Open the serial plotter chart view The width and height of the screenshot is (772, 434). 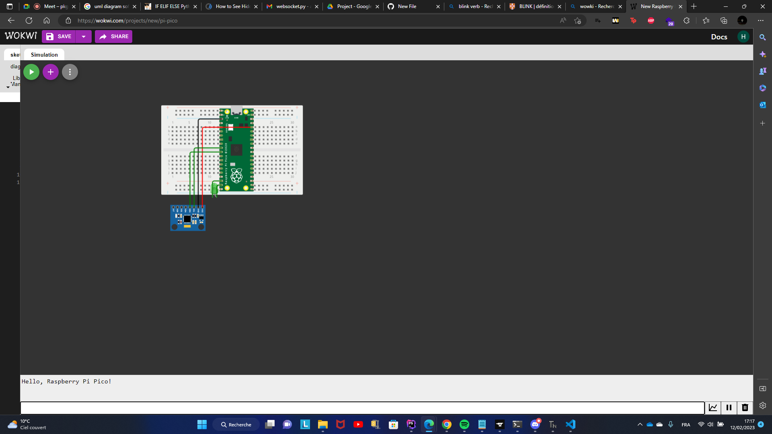pyautogui.click(x=713, y=407)
